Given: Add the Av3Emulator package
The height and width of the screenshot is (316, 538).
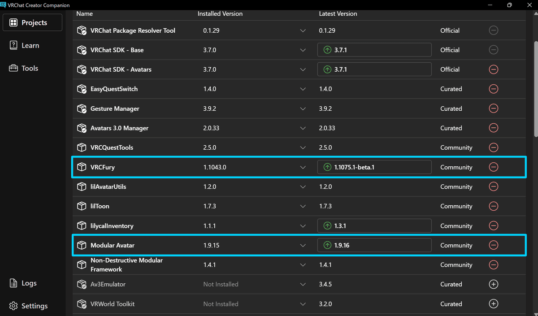Looking at the screenshot, I should 493,284.
